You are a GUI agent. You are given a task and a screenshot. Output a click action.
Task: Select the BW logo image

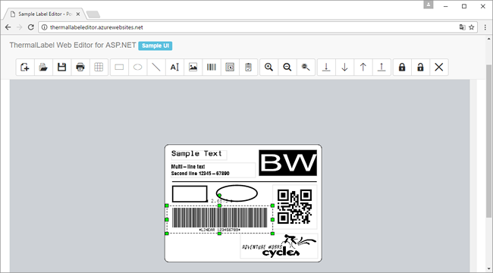click(x=287, y=163)
